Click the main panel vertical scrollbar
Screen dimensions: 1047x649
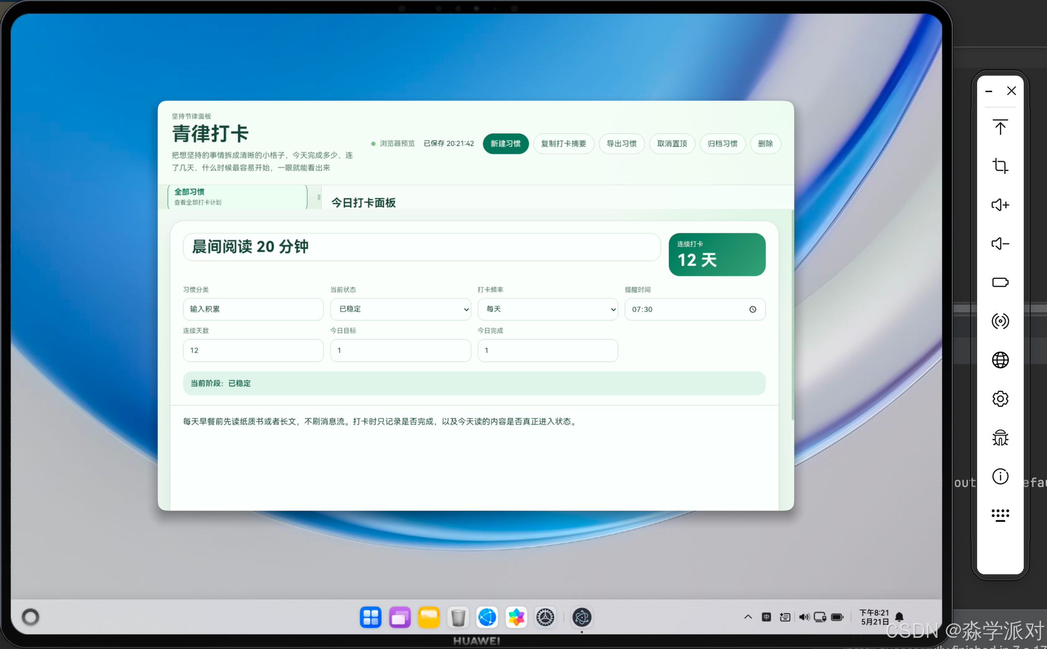(792, 315)
